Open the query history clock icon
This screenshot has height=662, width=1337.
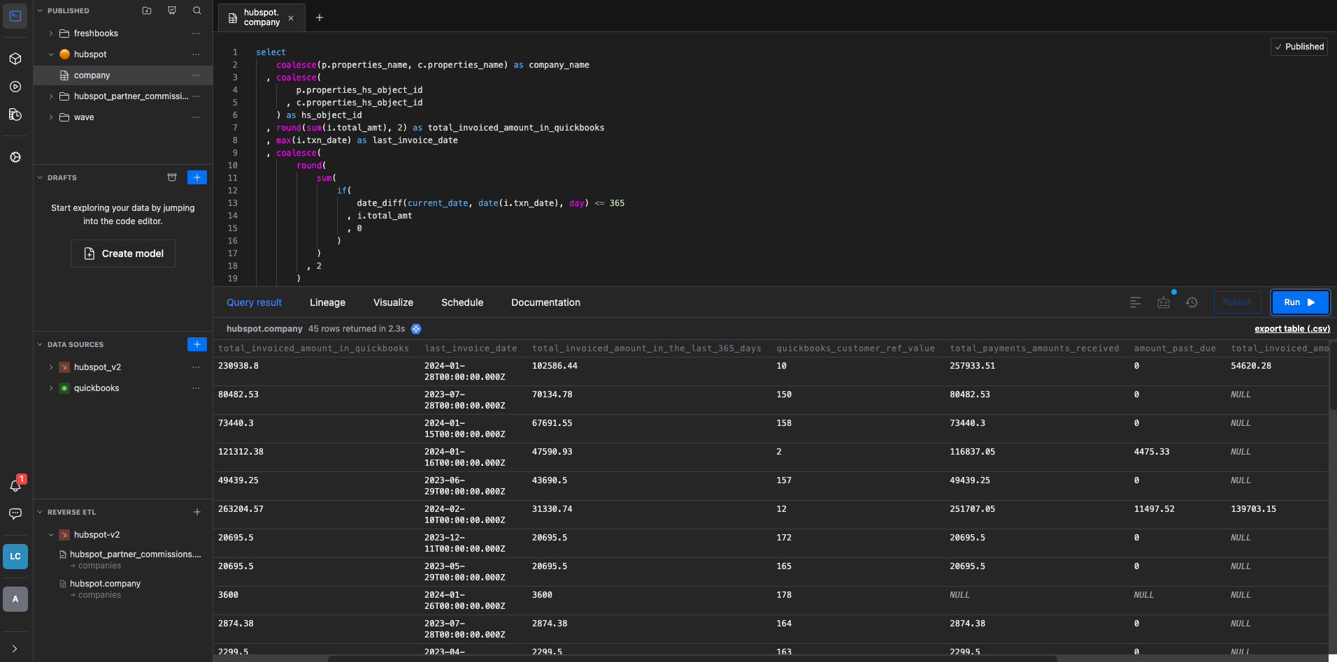(x=1192, y=302)
